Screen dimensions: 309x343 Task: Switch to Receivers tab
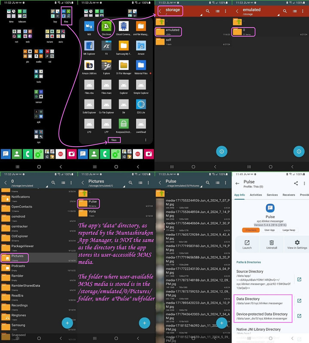coord(289,195)
